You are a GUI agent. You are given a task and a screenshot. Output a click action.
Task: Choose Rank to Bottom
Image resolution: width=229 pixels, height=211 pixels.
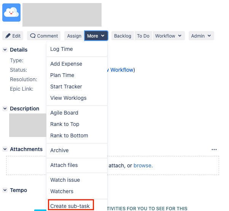pyautogui.click(x=77, y=135)
